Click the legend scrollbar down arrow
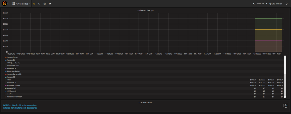 (x=285, y=97)
